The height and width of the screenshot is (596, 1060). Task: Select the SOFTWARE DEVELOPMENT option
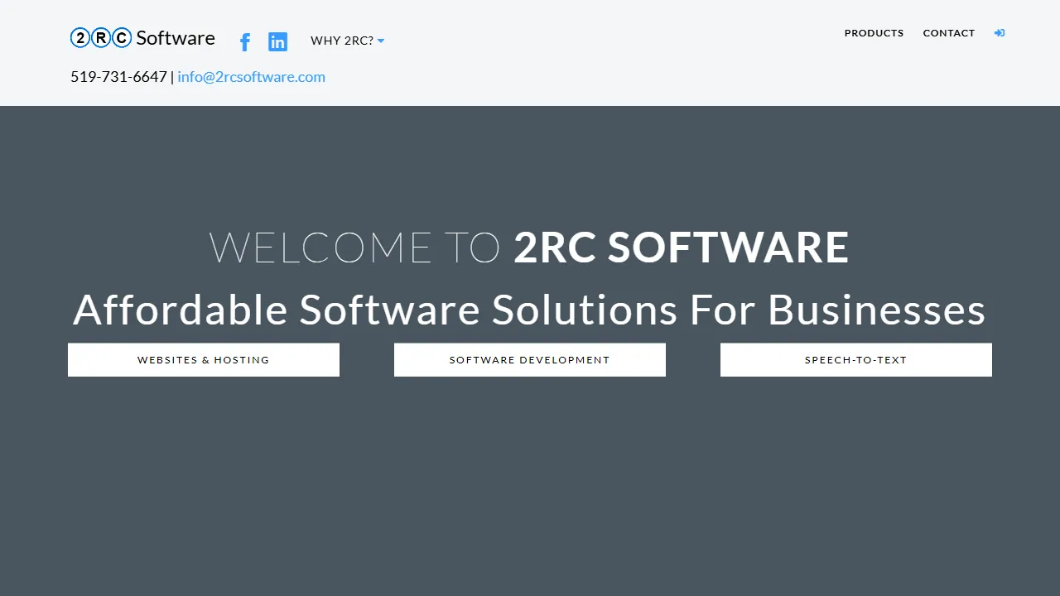tap(529, 359)
